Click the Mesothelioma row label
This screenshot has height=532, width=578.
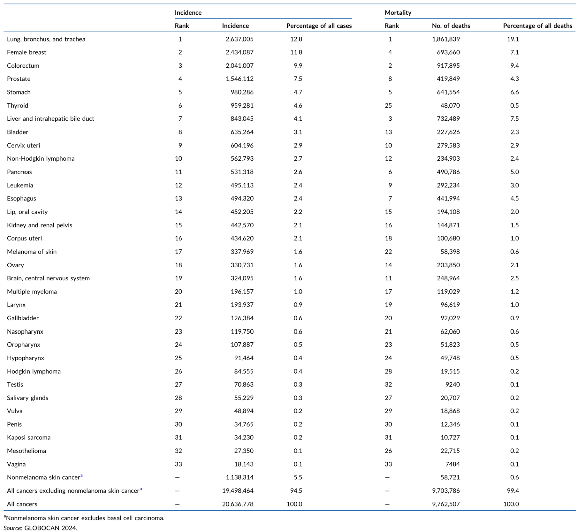(27, 451)
